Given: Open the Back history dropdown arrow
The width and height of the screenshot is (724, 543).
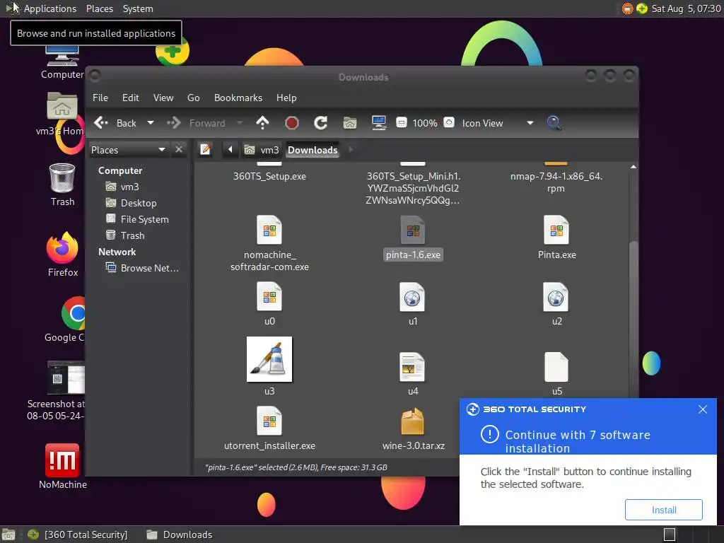Looking at the screenshot, I should [x=151, y=123].
